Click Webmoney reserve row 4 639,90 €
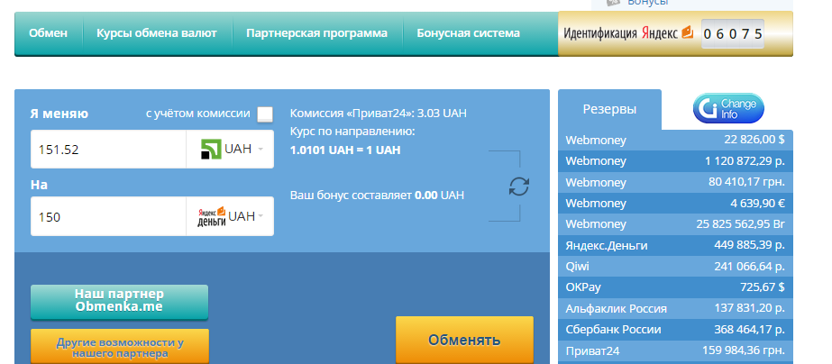832x364 pixels. (x=675, y=204)
